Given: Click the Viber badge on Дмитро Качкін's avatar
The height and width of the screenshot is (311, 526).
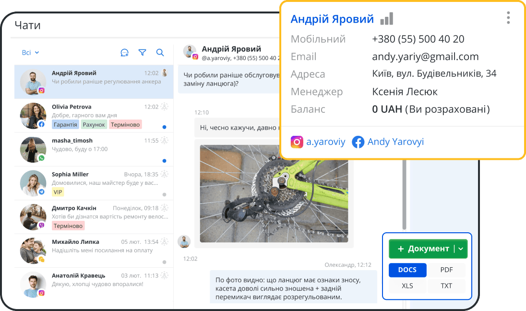Looking at the screenshot, I should tap(41, 226).
